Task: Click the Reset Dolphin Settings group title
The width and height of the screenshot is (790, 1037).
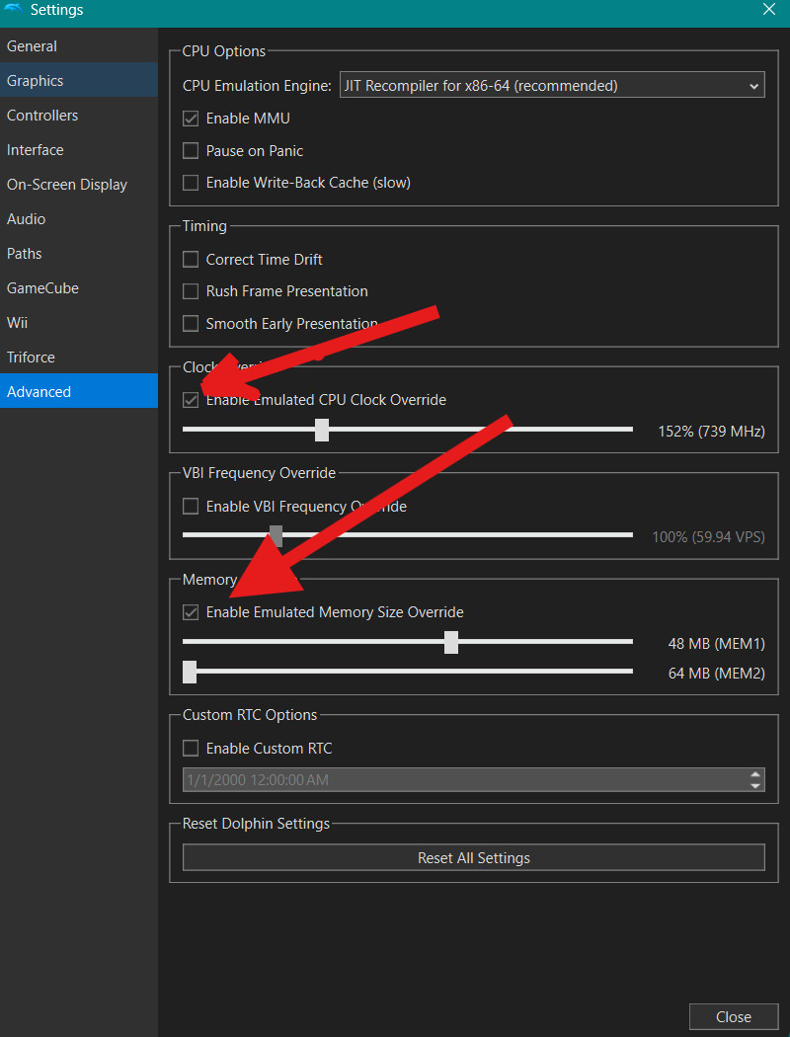Action: coord(256,824)
